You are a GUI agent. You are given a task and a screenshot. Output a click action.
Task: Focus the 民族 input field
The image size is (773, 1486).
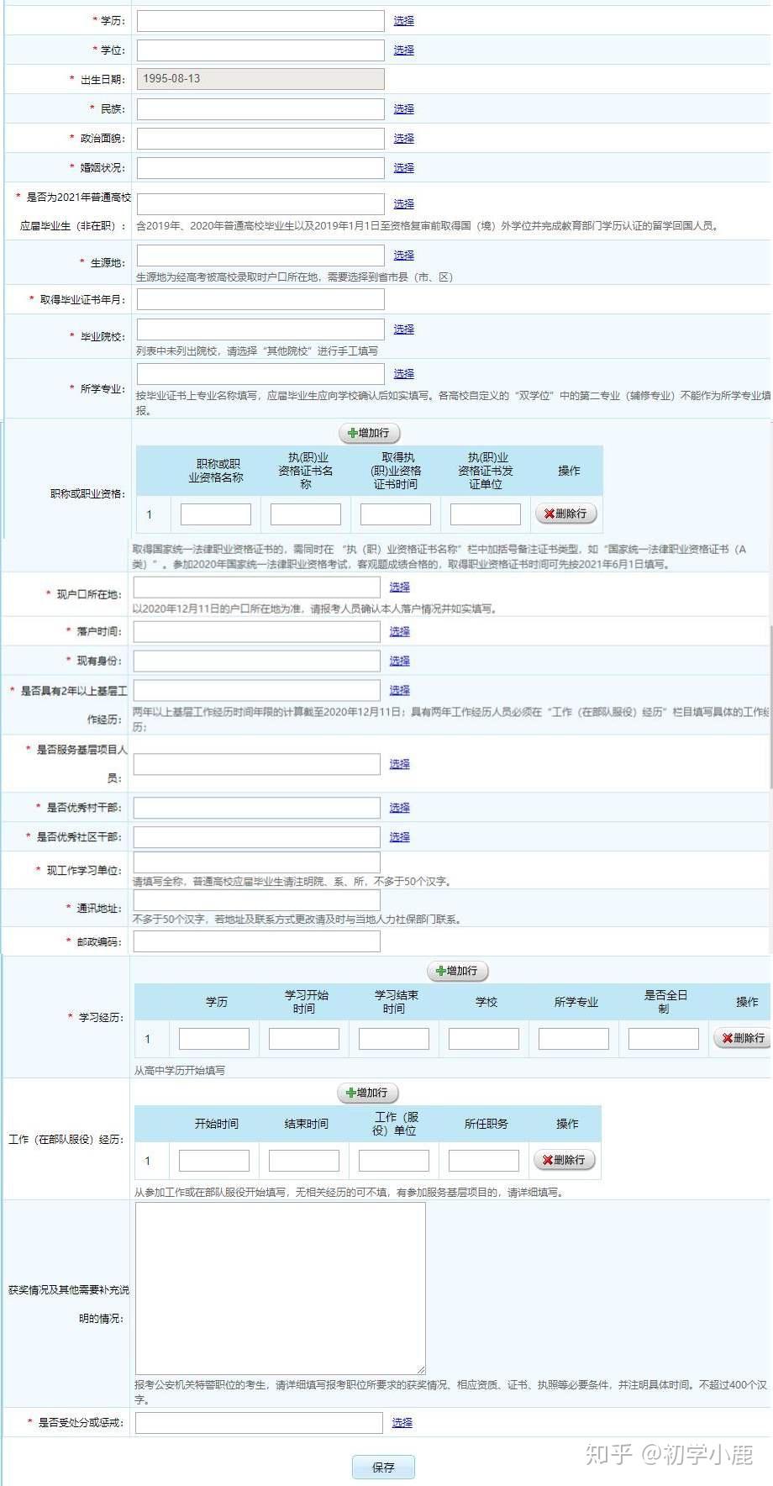tap(260, 108)
